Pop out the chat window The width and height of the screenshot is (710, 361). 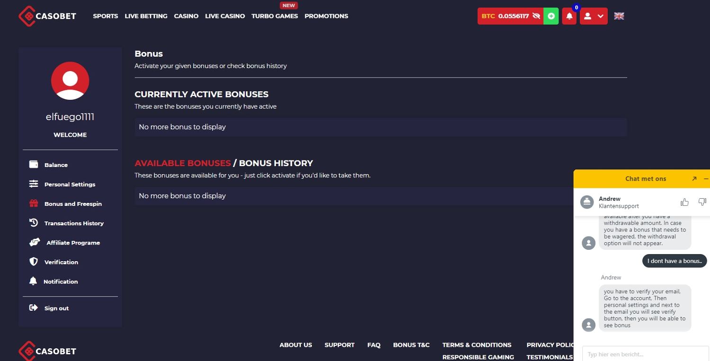pyautogui.click(x=694, y=179)
